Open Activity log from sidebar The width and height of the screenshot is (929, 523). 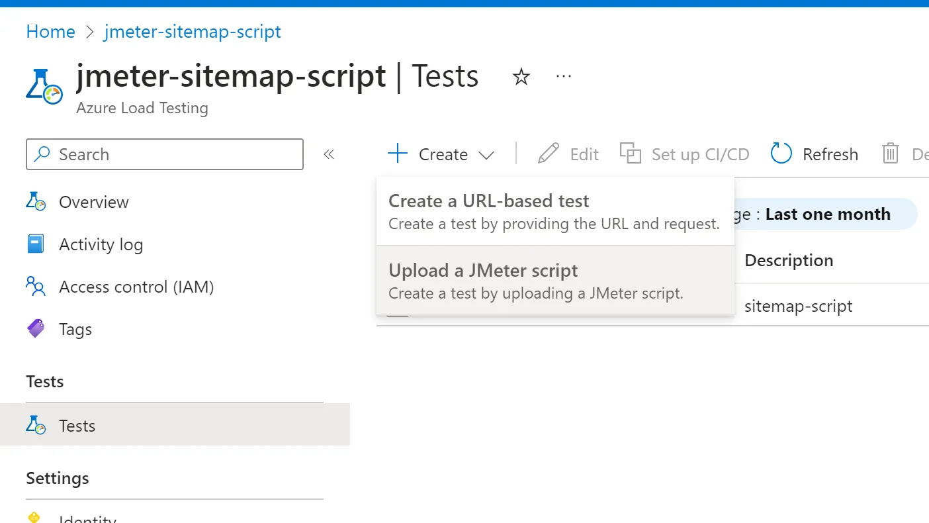[x=101, y=244]
